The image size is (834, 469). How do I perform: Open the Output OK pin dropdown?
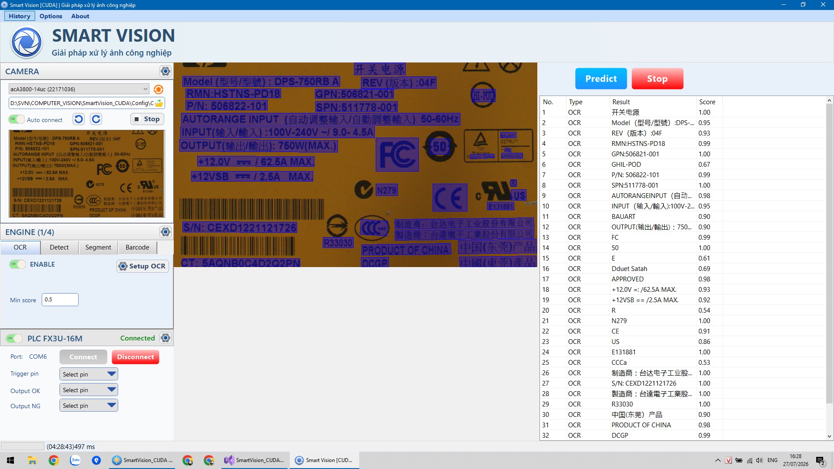89,390
